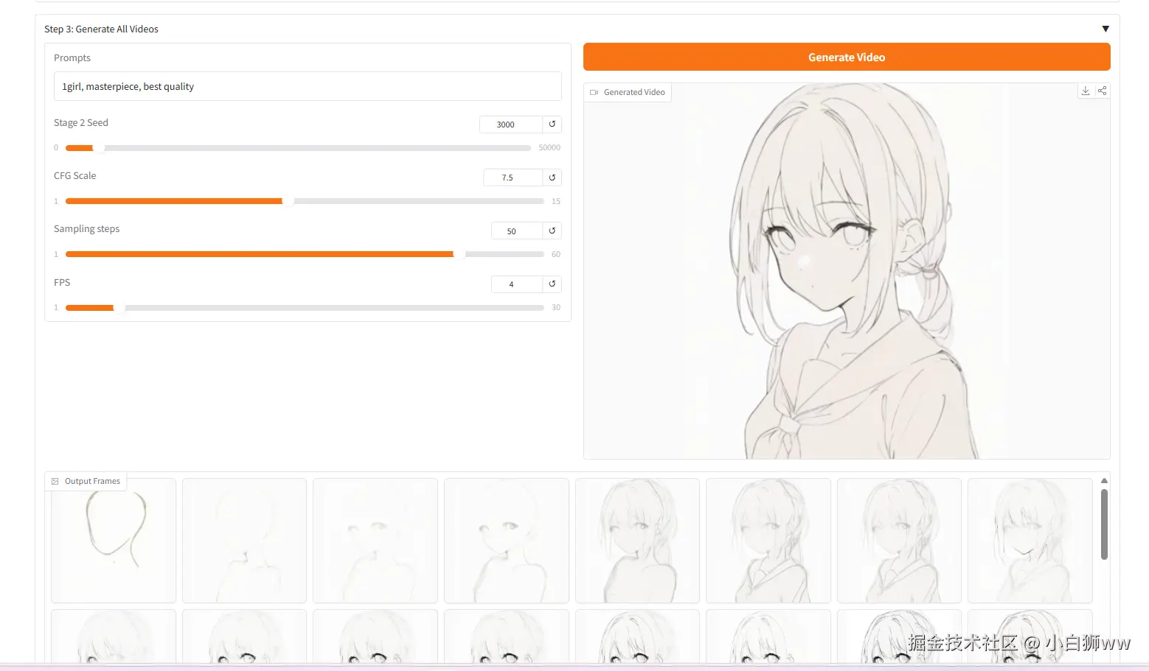Image resolution: width=1149 pixels, height=671 pixels.
Task: Click the Generated Video label tag
Action: [x=628, y=92]
